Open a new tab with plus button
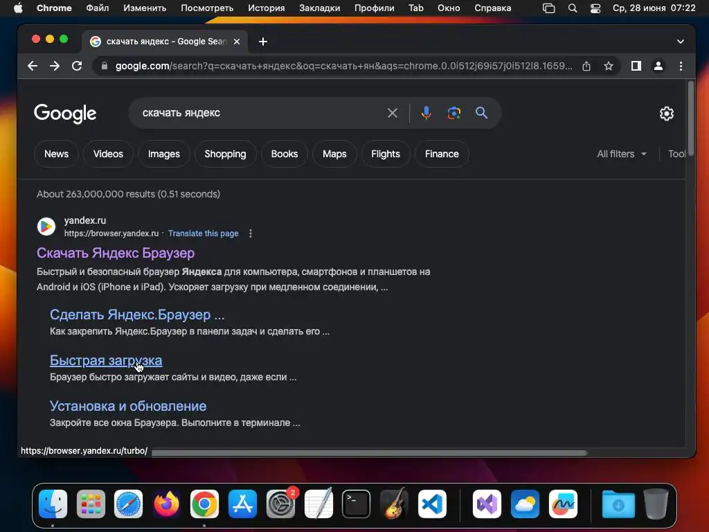This screenshot has height=532, width=709. pos(263,42)
